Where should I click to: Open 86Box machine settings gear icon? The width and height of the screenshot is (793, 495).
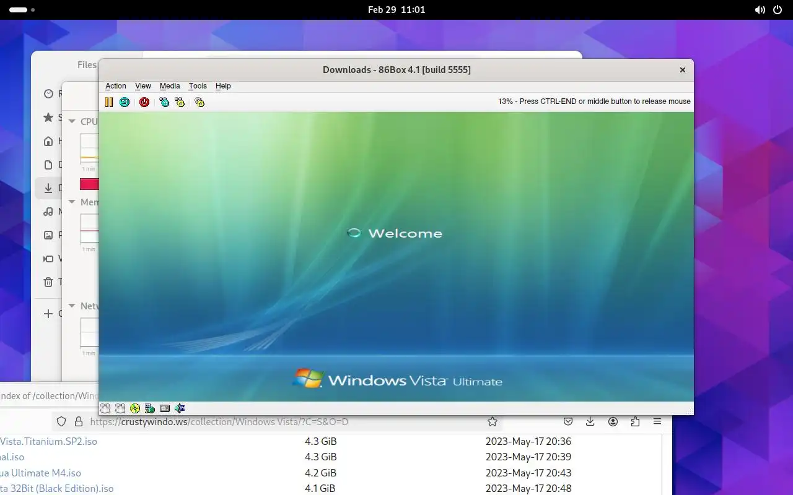(x=199, y=102)
